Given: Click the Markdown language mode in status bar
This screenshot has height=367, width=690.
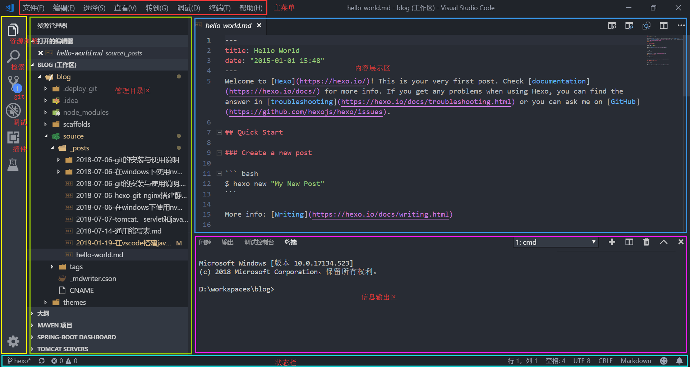Looking at the screenshot, I should (635, 361).
